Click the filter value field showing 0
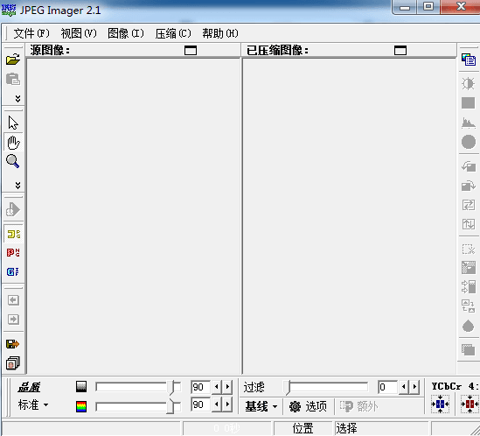The image size is (480, 436). [x=387, y=387]
